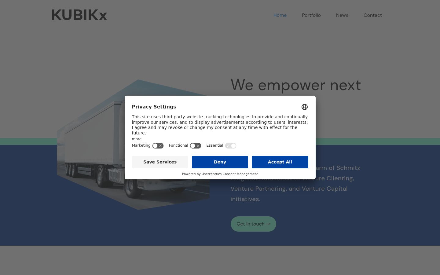This screenshot has height=275, width=440.
Task: Expand the 'more' privacy text
Action: (137, 139)
